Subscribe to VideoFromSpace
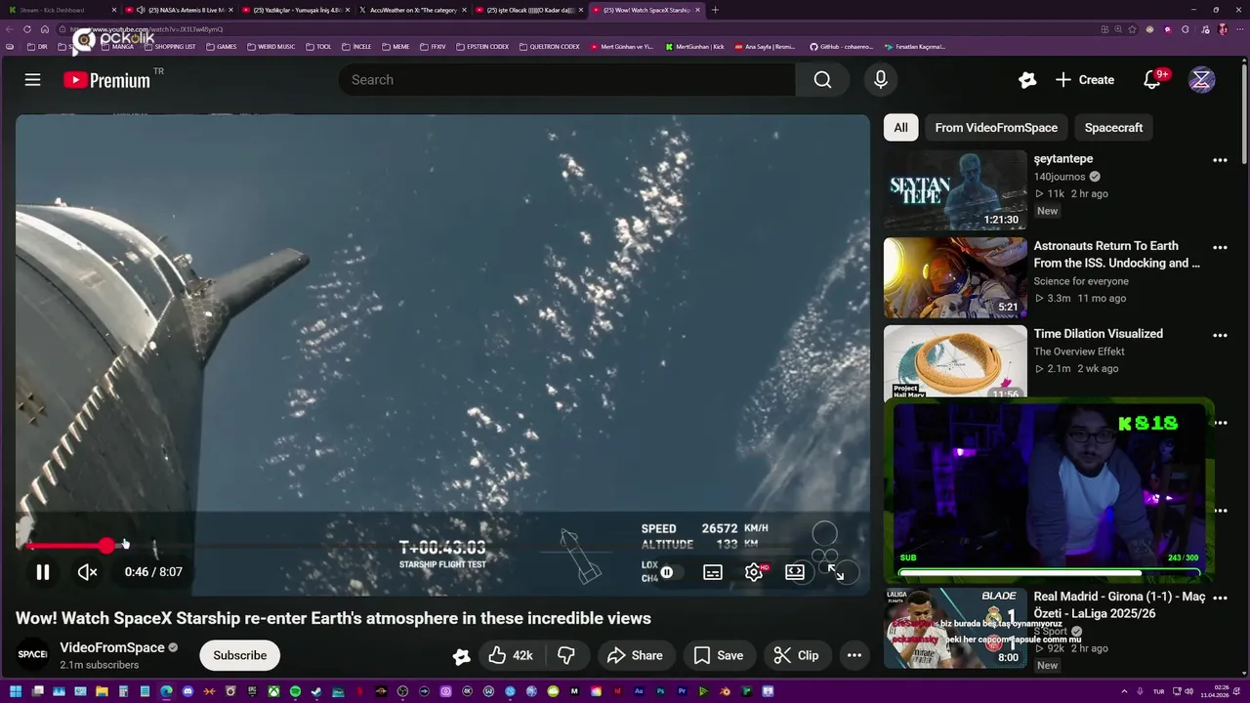Image resolution: width=1250 pixels, height=703 pixels. pyautogui.click(x=239, y=655)
